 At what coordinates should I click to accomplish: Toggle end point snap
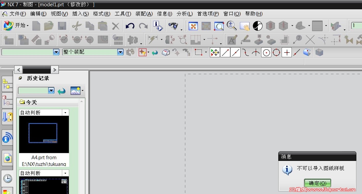point(225,52)
